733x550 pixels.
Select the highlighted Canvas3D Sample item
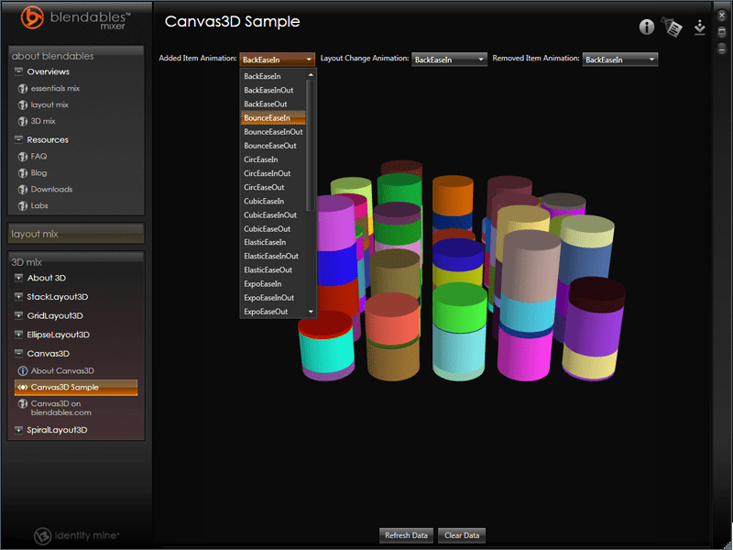[x=75, y=388]
